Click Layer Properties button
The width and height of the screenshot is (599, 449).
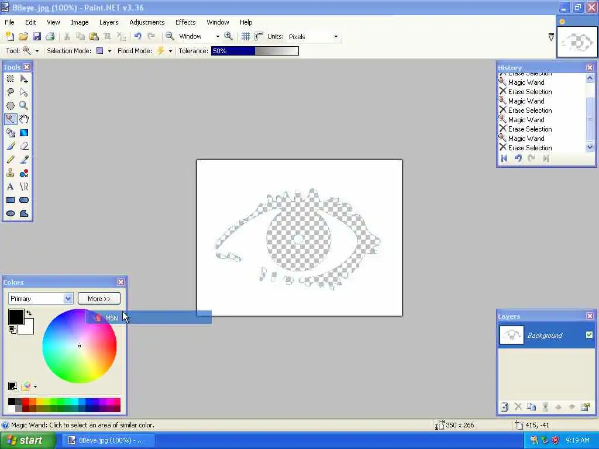585,407
